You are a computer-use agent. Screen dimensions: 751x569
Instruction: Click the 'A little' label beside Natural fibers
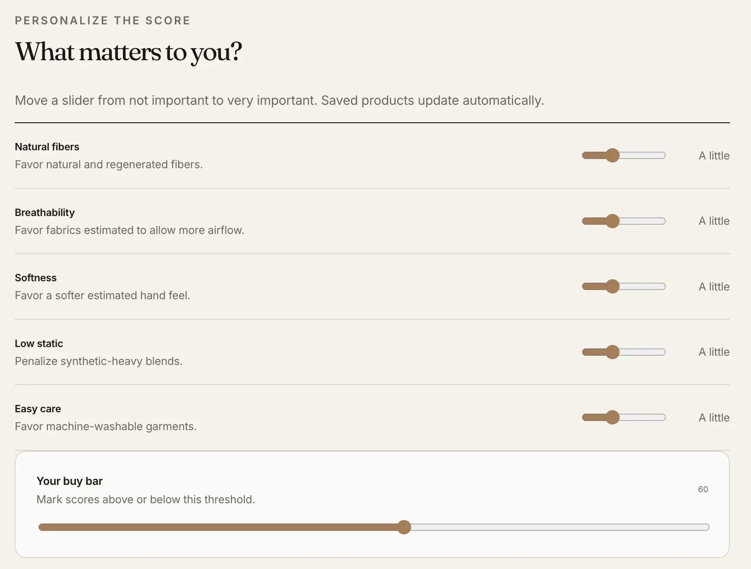coord(714,156)
